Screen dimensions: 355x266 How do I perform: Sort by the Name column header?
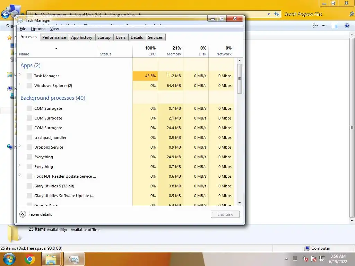58,51
